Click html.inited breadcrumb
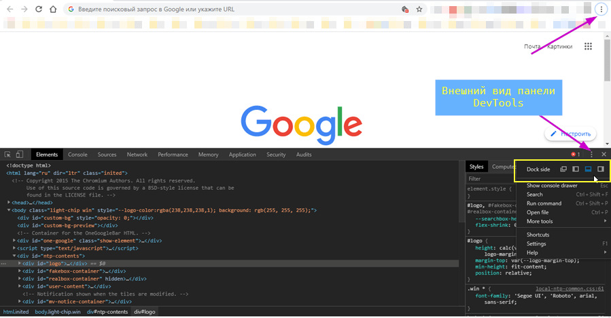The width and height of the screenshot is (611, 318). pyautogui.click(x=16, y=312)
